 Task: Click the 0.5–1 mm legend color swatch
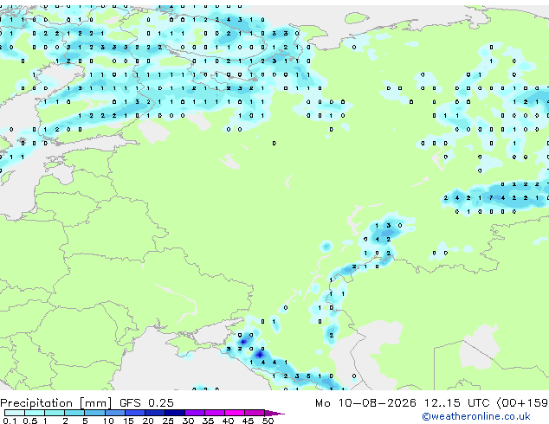[35, 413]
